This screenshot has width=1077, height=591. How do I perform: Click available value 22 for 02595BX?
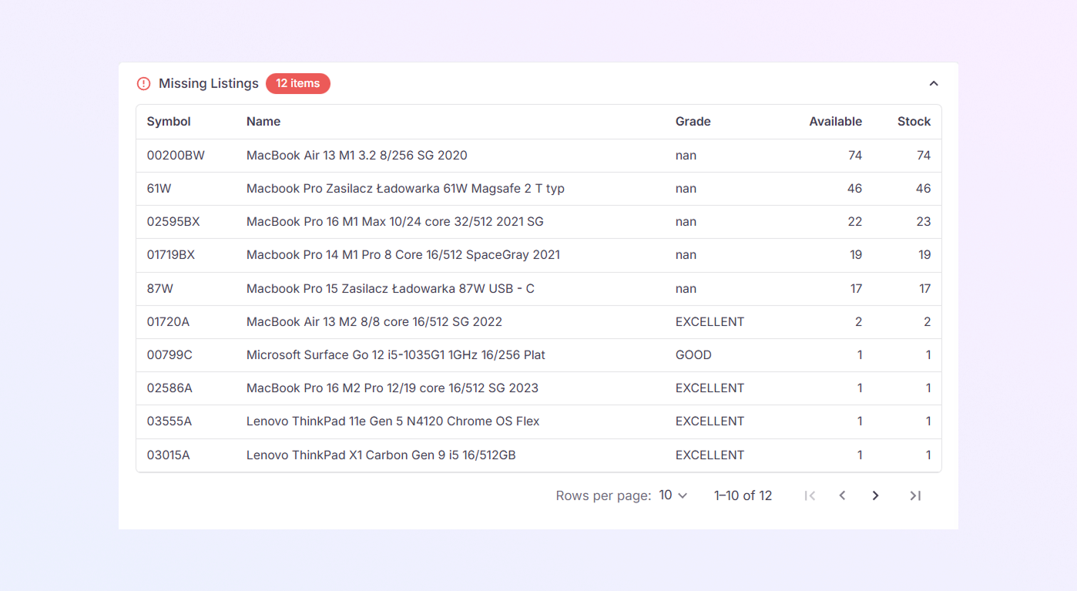855,222
